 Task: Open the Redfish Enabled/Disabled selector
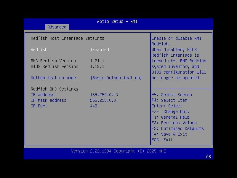coord(101,50)
